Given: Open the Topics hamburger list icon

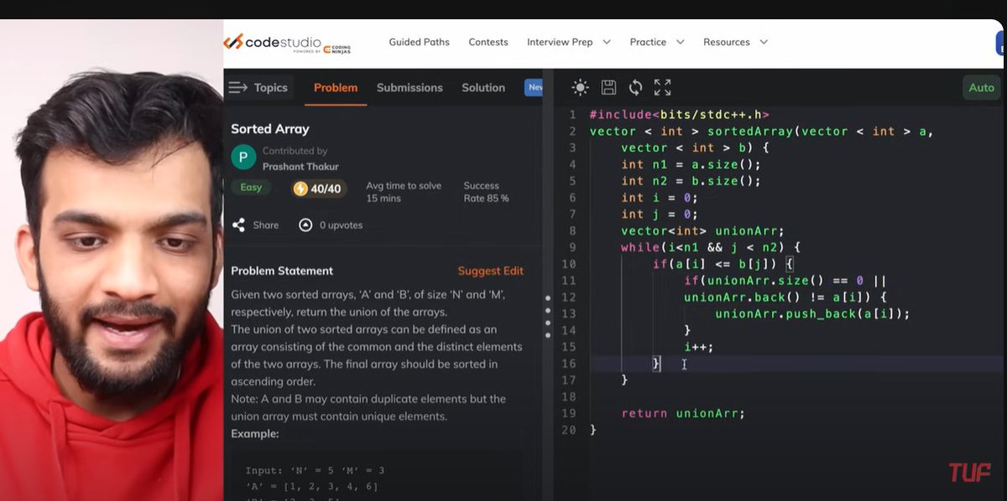Looking at the screenshot, I should [x=238, y=87].
